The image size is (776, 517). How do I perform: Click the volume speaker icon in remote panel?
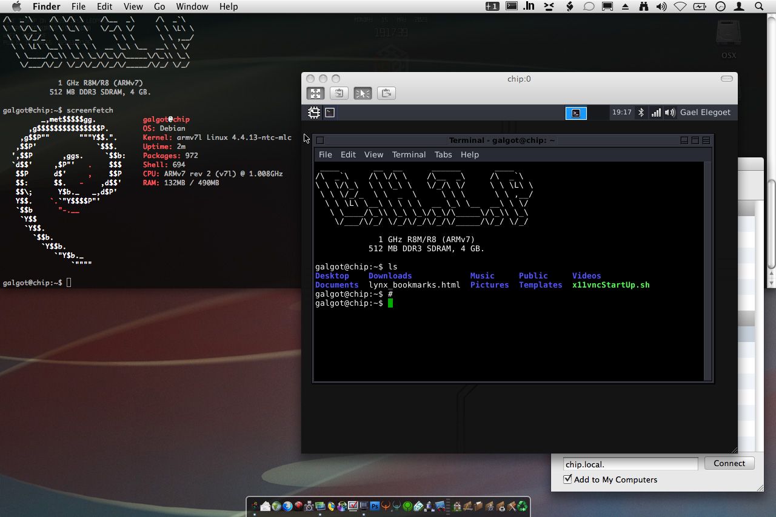pos(670,113)
